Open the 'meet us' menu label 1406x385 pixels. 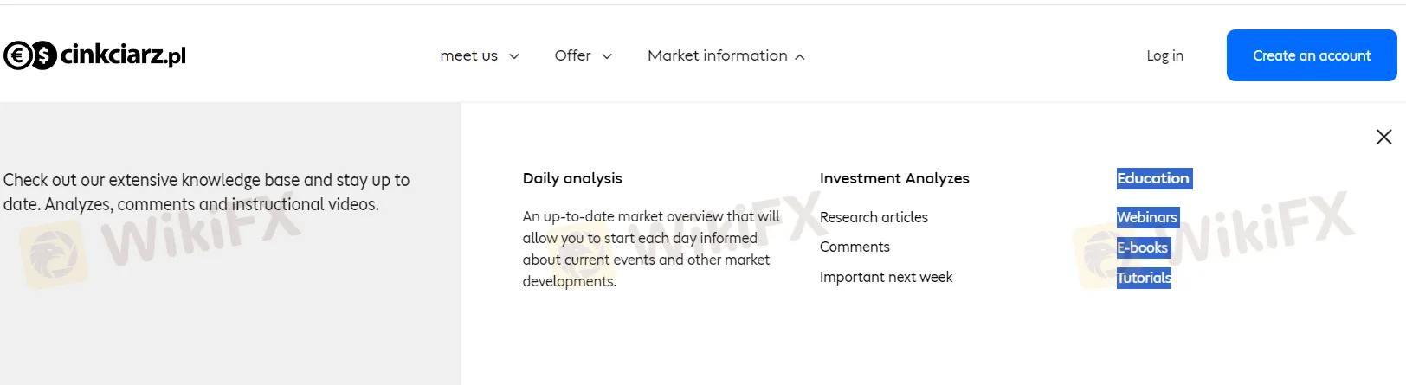click(468, 55)
